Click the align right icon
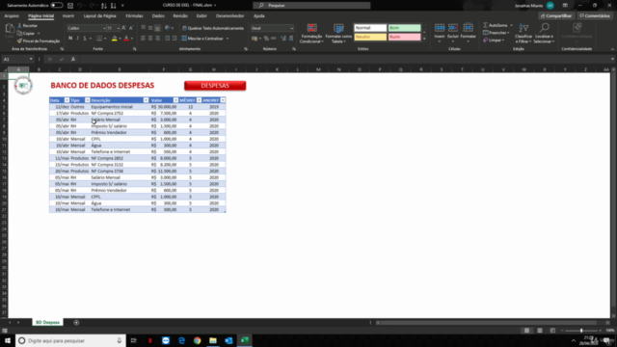 point(157,39)
